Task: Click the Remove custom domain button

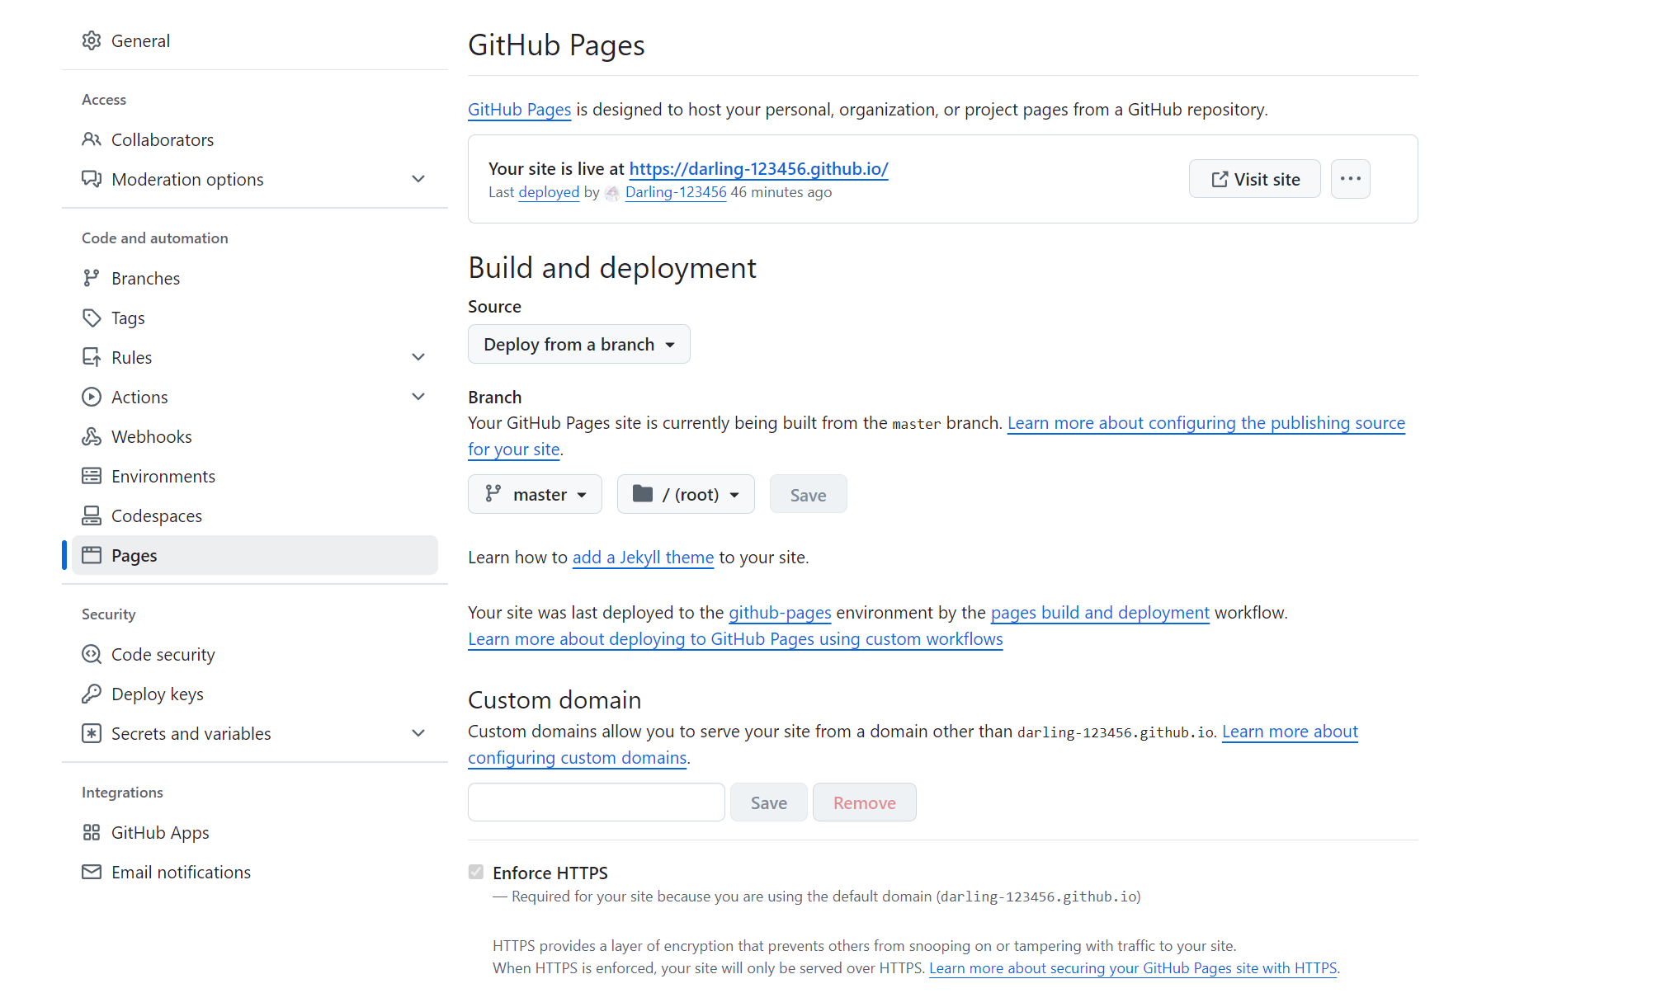Action: point(864,802)
